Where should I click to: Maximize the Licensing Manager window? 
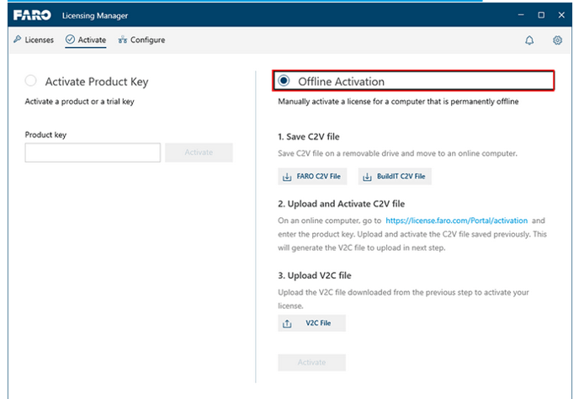(x=541, y=15)
